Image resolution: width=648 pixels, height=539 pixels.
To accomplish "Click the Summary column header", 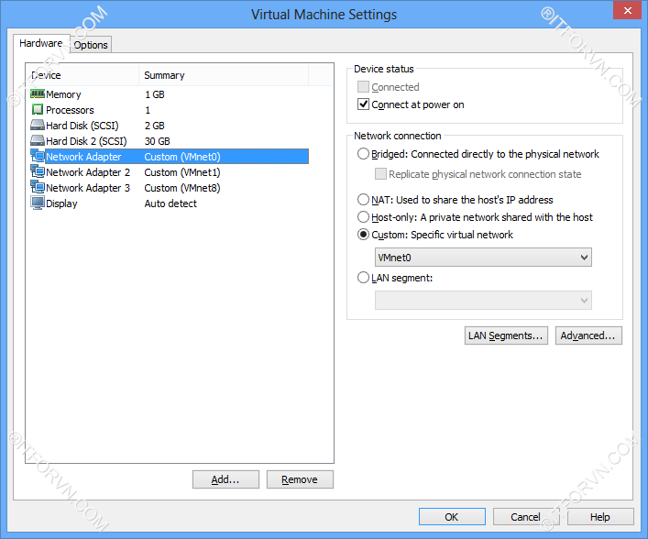I will tap(224, 75).
